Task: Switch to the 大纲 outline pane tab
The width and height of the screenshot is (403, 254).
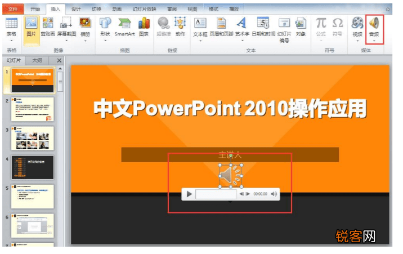Action: 37,60
